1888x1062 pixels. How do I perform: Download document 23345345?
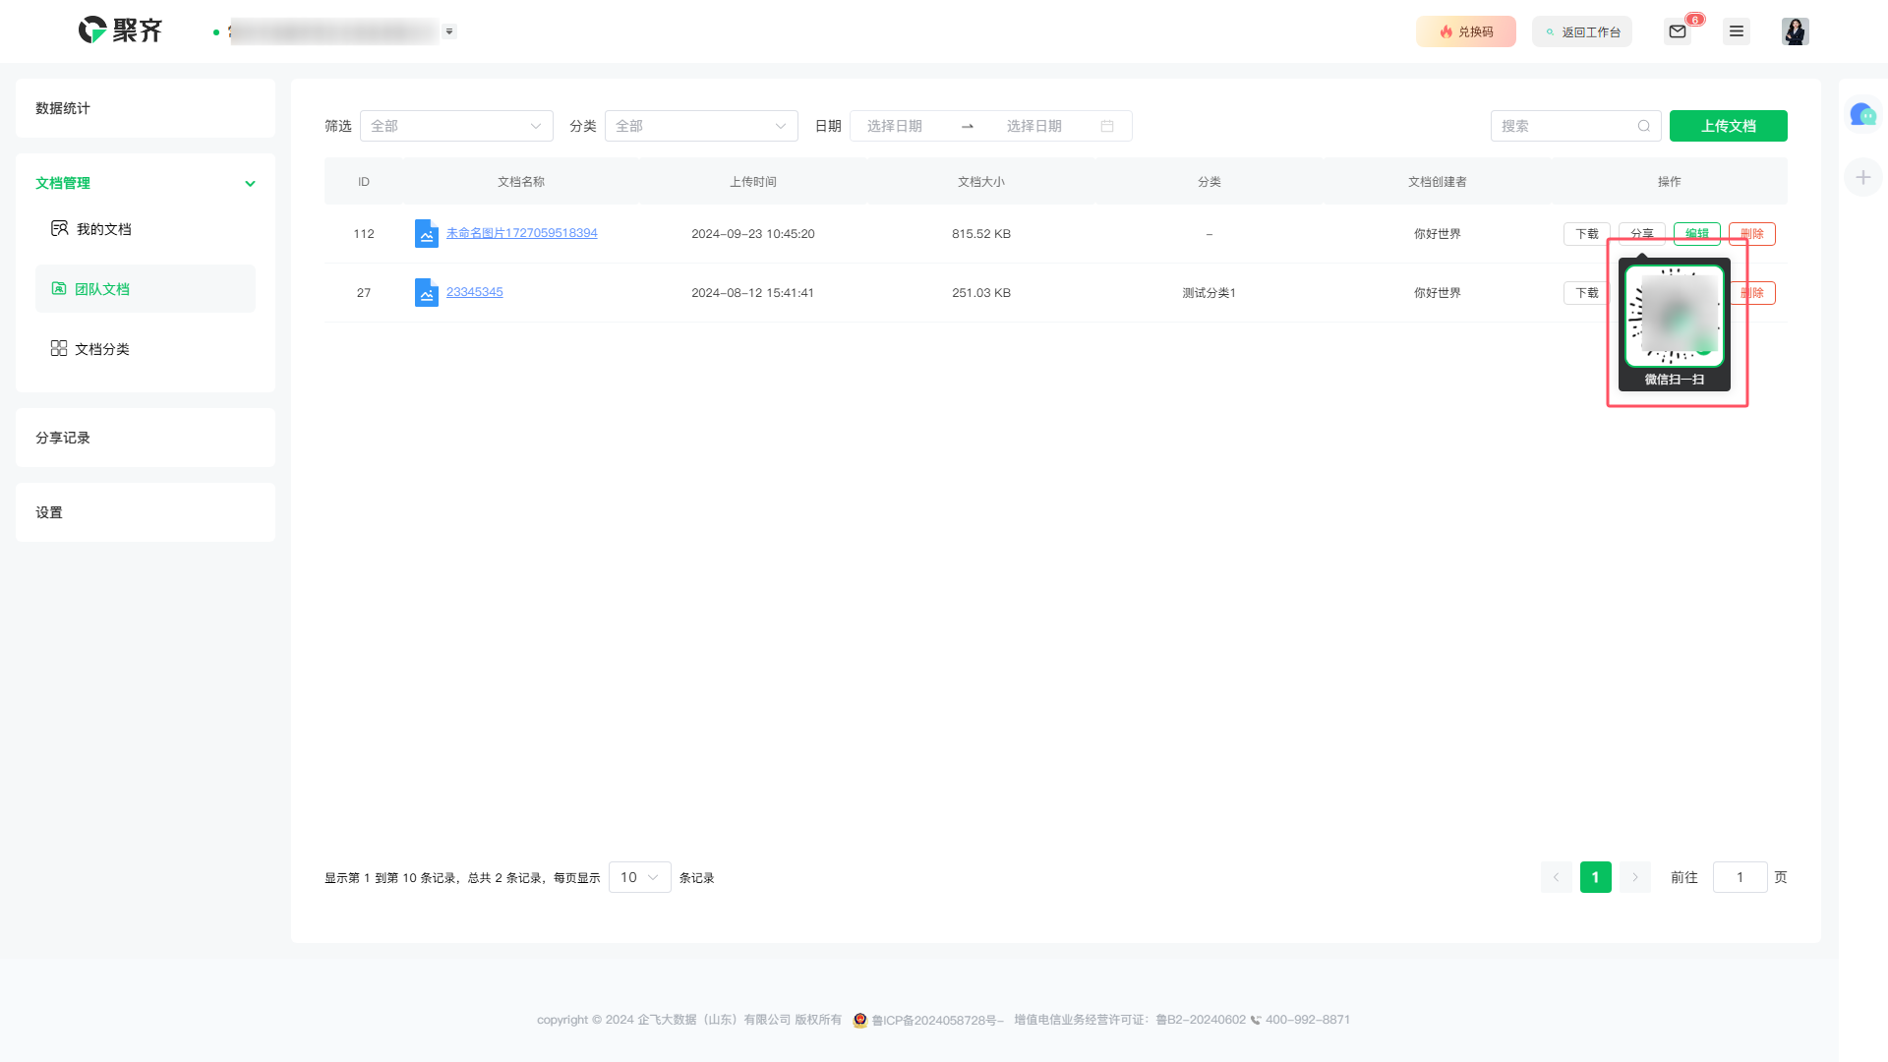[x=1586, y=293]
